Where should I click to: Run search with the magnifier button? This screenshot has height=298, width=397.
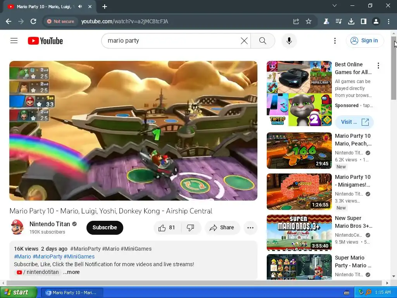click(262, 40)
